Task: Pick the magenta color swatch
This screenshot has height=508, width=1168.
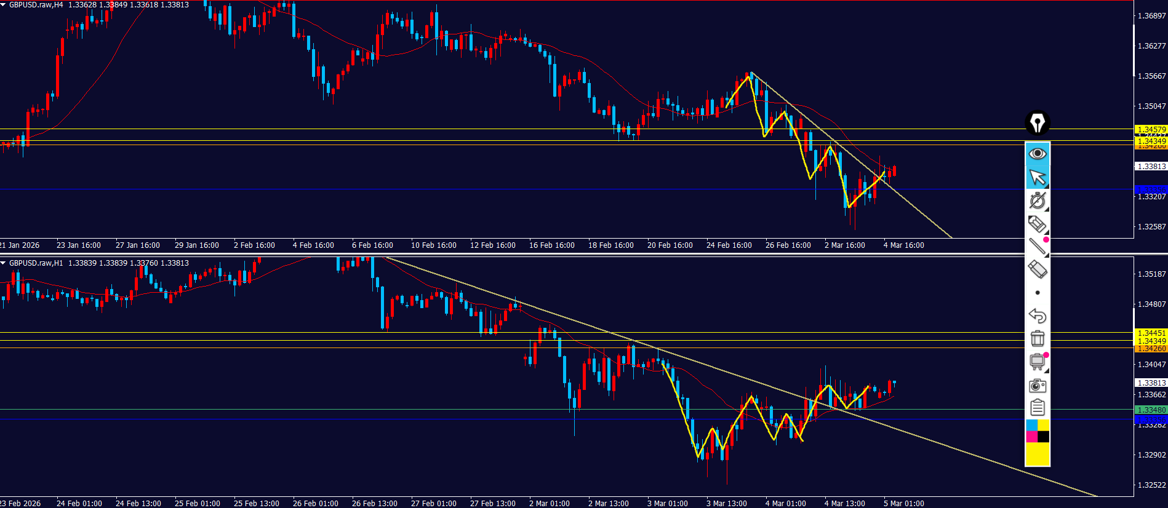Action: click(1031, 437)
